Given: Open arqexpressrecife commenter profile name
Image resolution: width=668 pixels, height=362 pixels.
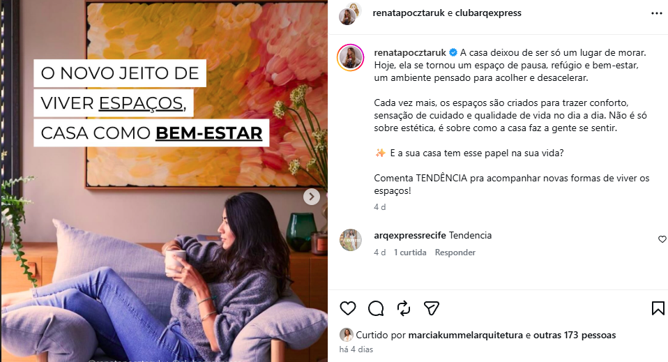Looking at the screenshot, I should pyautogui.click(x=410, y=235).
